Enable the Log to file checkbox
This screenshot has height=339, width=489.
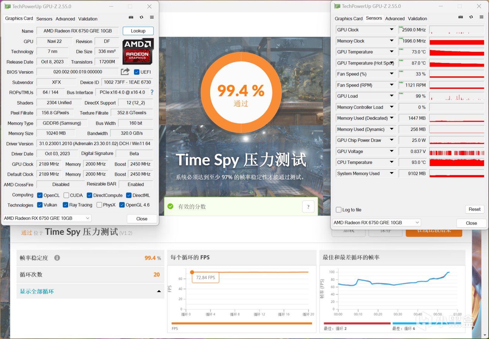[x=339, y=210]
